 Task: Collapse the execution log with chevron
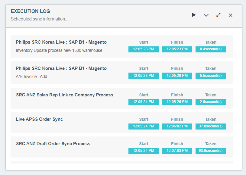tap(206, 15)
